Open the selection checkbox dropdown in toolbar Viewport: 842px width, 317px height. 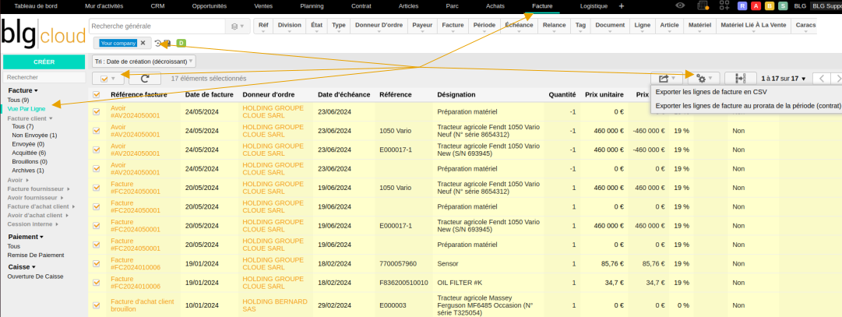[x=108, y=79]
